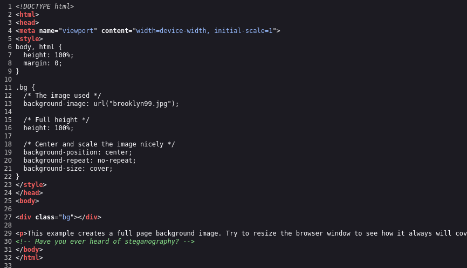This screenshot has width=467, height=268.
Task: Select the opening style tag
Action: coord(29,39)
